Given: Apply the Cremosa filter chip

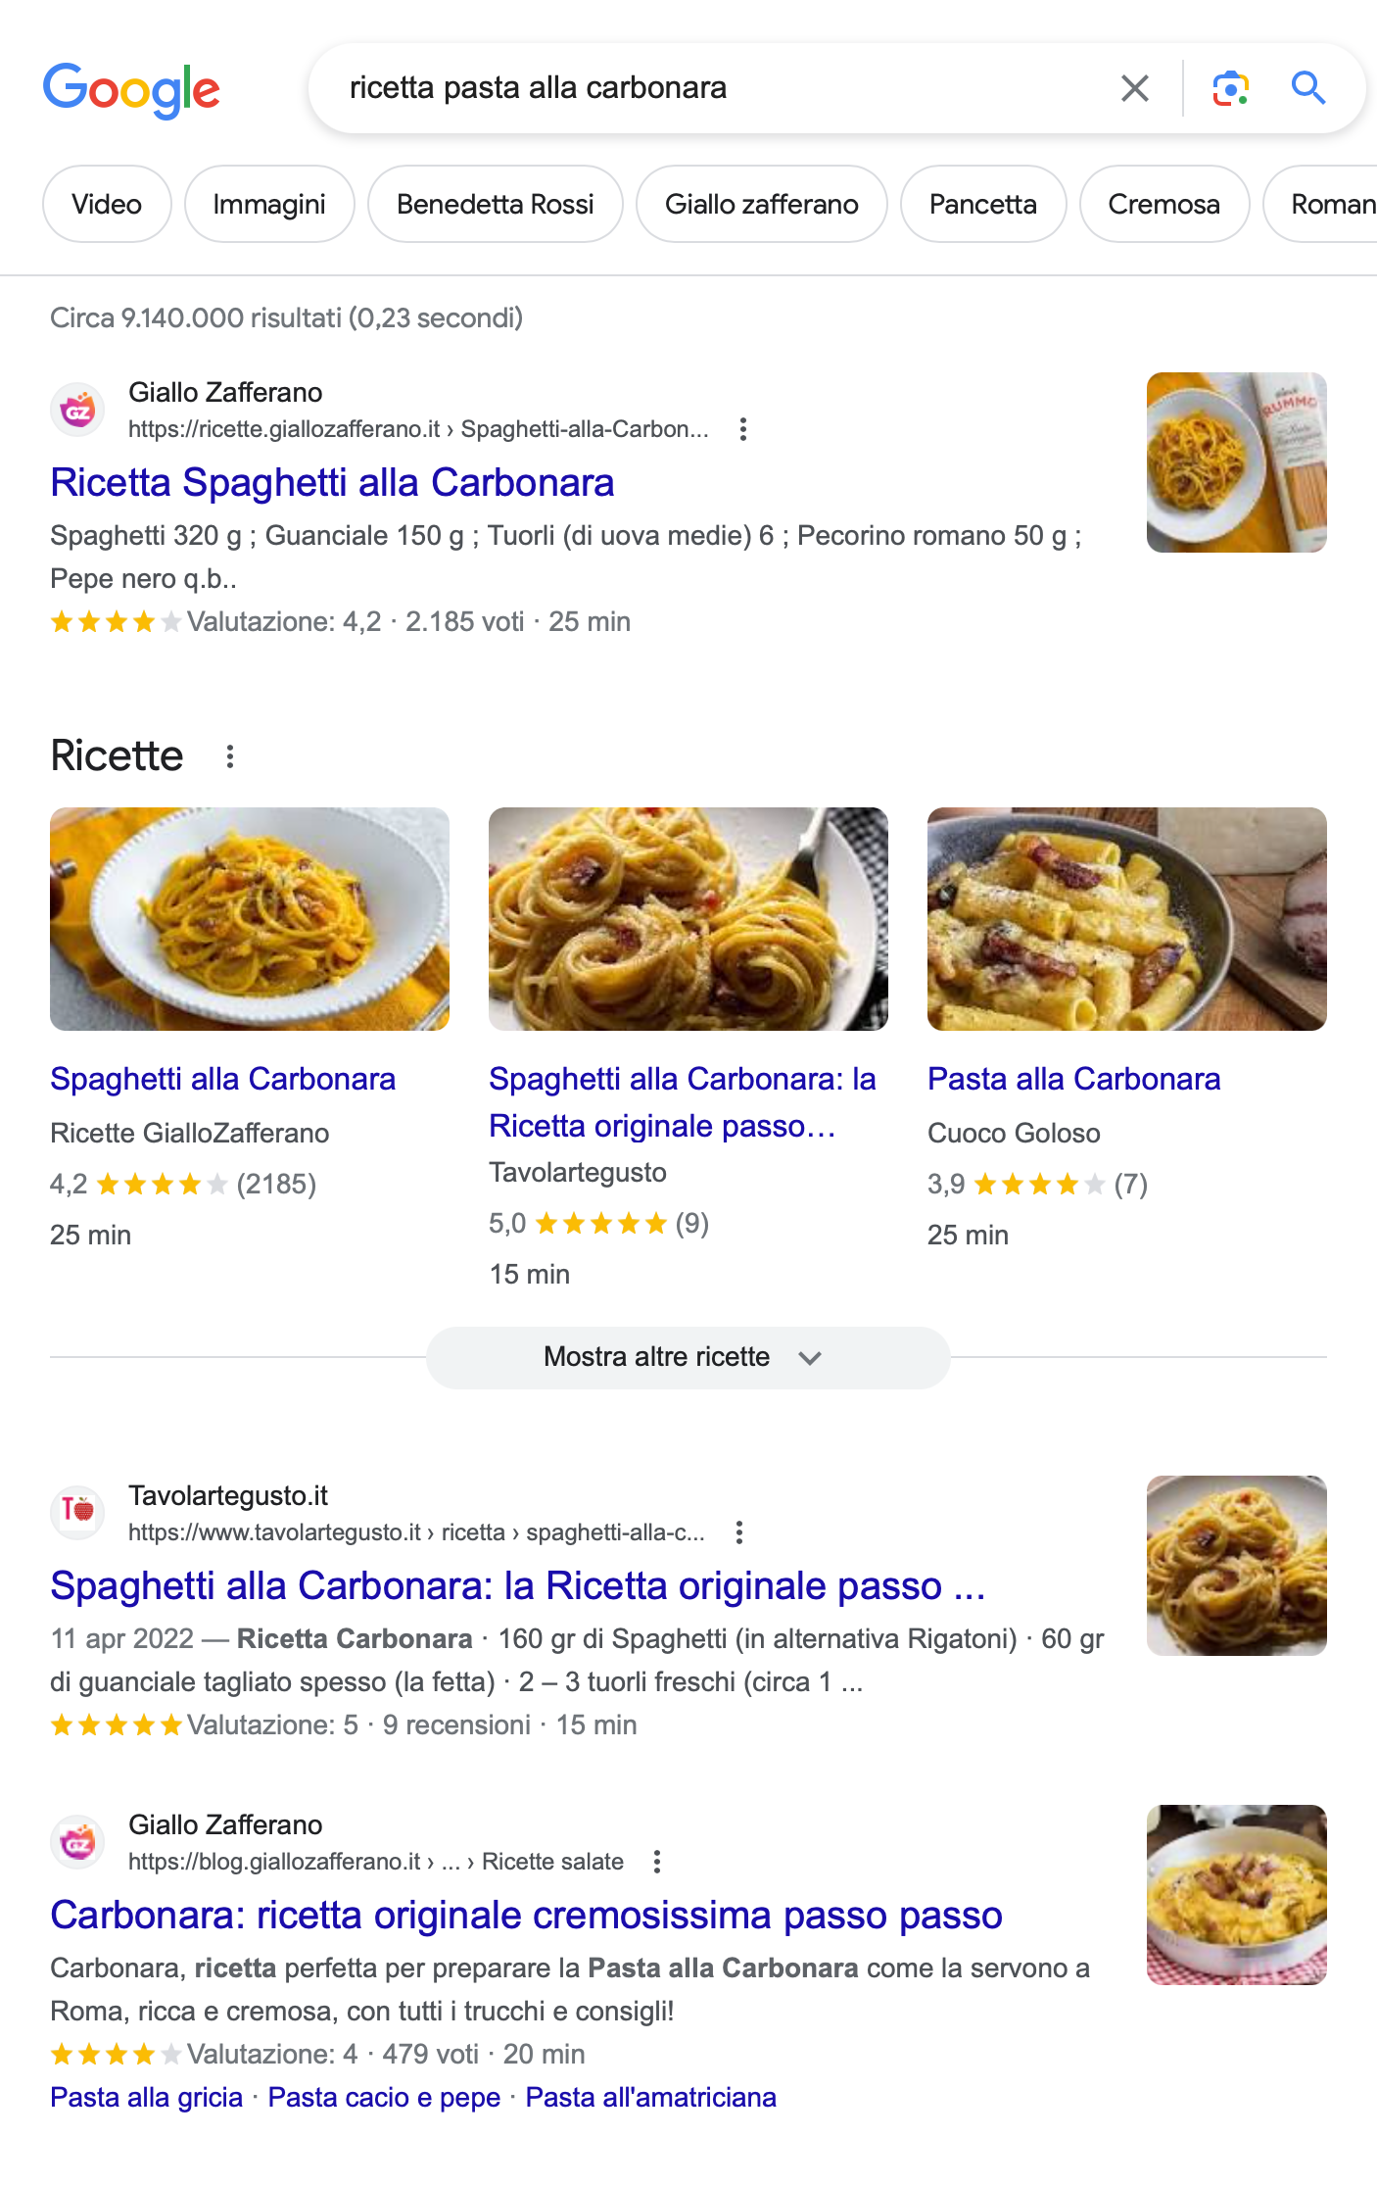Looking at the screenshot, I should [1163, 204].
